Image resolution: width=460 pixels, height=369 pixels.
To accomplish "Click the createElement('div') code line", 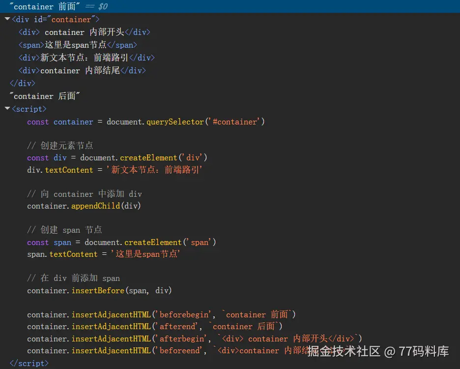I will click(117, 158).
